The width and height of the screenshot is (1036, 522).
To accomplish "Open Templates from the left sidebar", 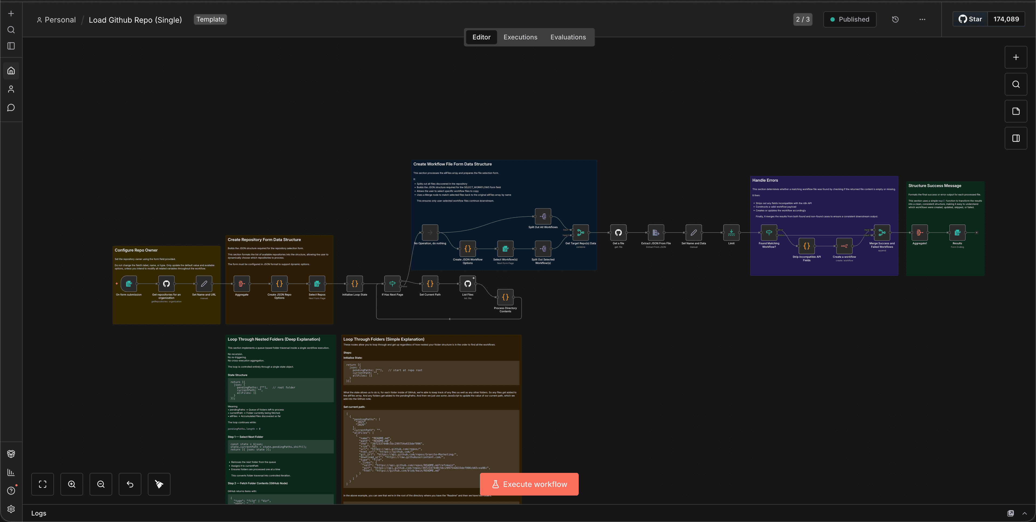I will (11, 454).
